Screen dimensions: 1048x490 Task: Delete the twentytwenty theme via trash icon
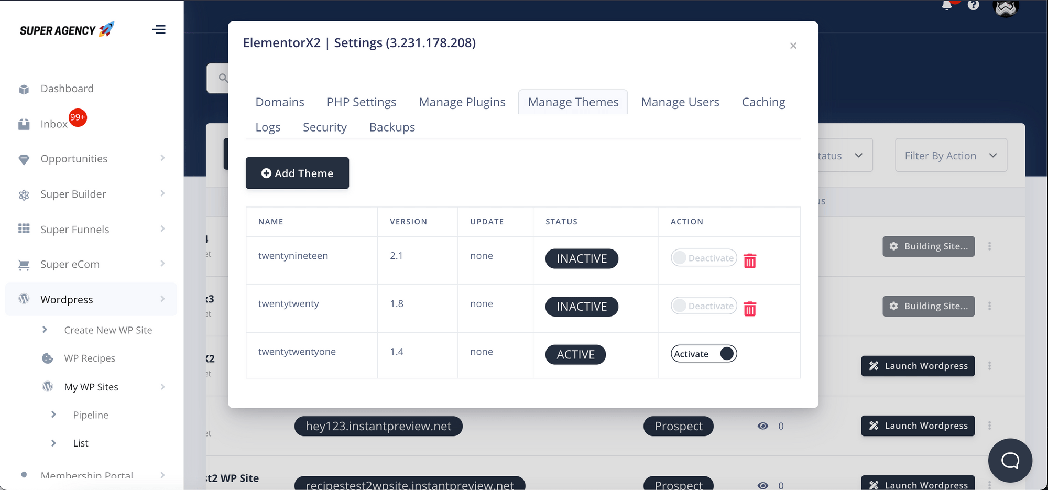pos(750,309)
